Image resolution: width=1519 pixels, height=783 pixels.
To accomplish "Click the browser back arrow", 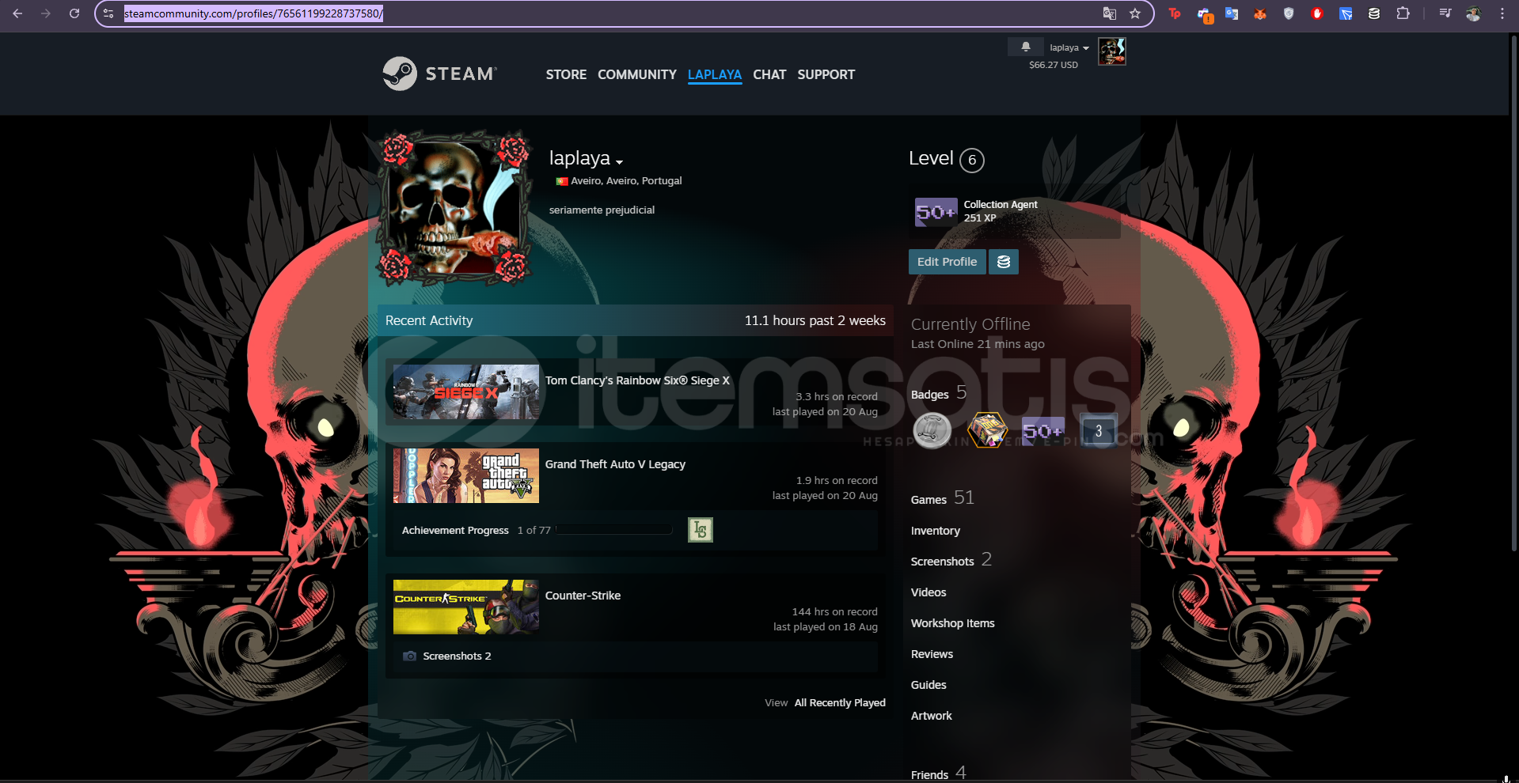I will (x=17, y=13).
